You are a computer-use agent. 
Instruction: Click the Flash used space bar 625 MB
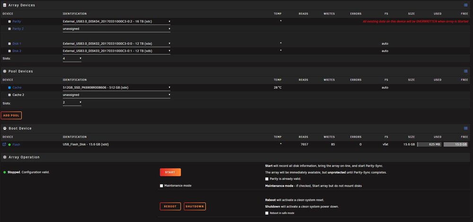pos(429,145)
